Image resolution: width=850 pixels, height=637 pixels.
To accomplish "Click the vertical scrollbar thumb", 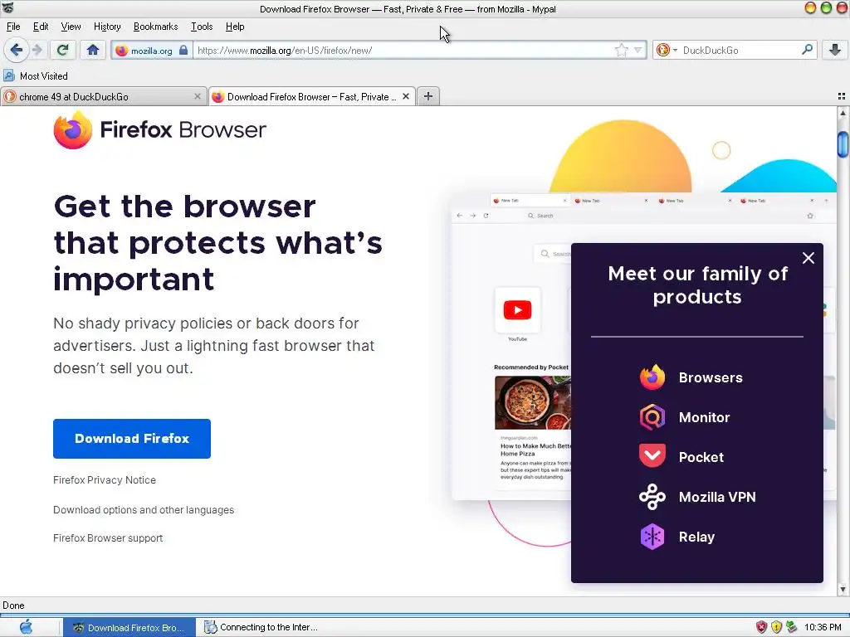I will [843, 143].
